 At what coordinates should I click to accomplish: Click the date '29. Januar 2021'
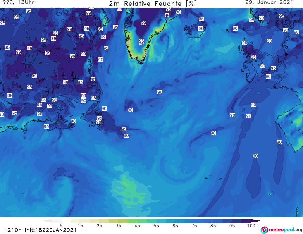click(269, 2)
